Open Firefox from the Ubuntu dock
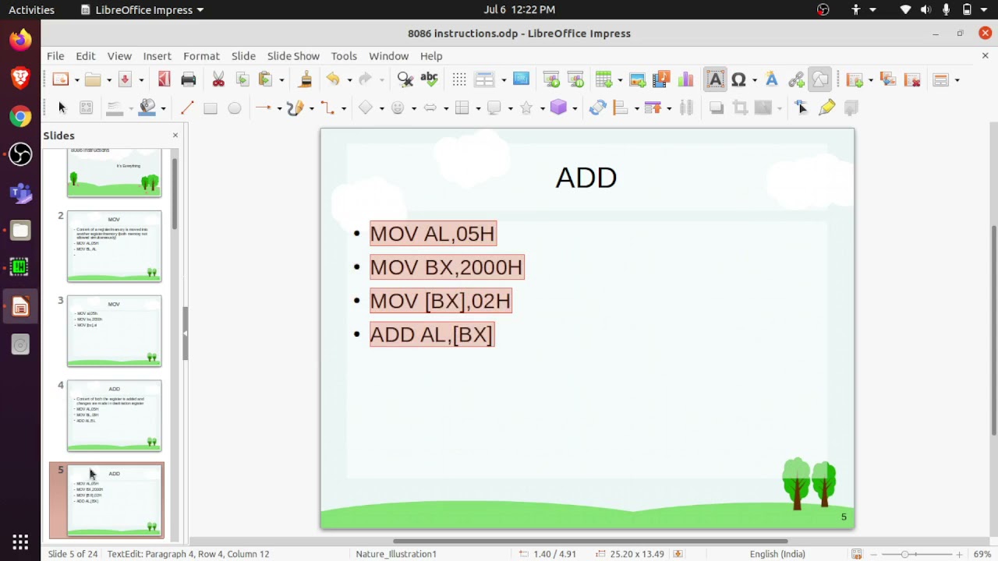Viewport: 998px width, 561px height. 20,40
